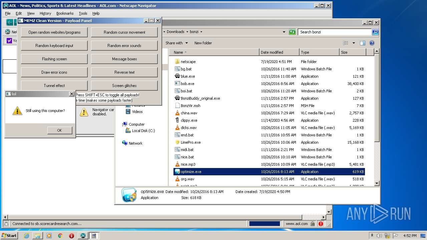The image size is (427, 240).
Task: Click the Start button
Action: (x=9, y=236)
